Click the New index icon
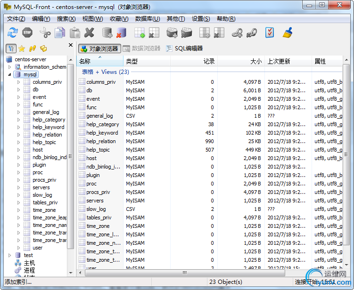The width and height of the screenshot is (354, 290). pyautogui.click(x=172, y=32)
